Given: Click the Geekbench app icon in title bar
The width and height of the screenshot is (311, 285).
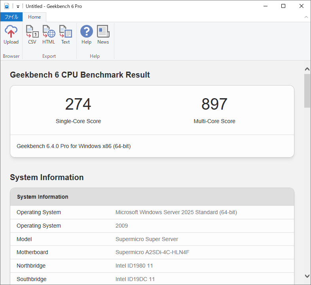Looking at the screenshot, I should click(x=7, y=6).
